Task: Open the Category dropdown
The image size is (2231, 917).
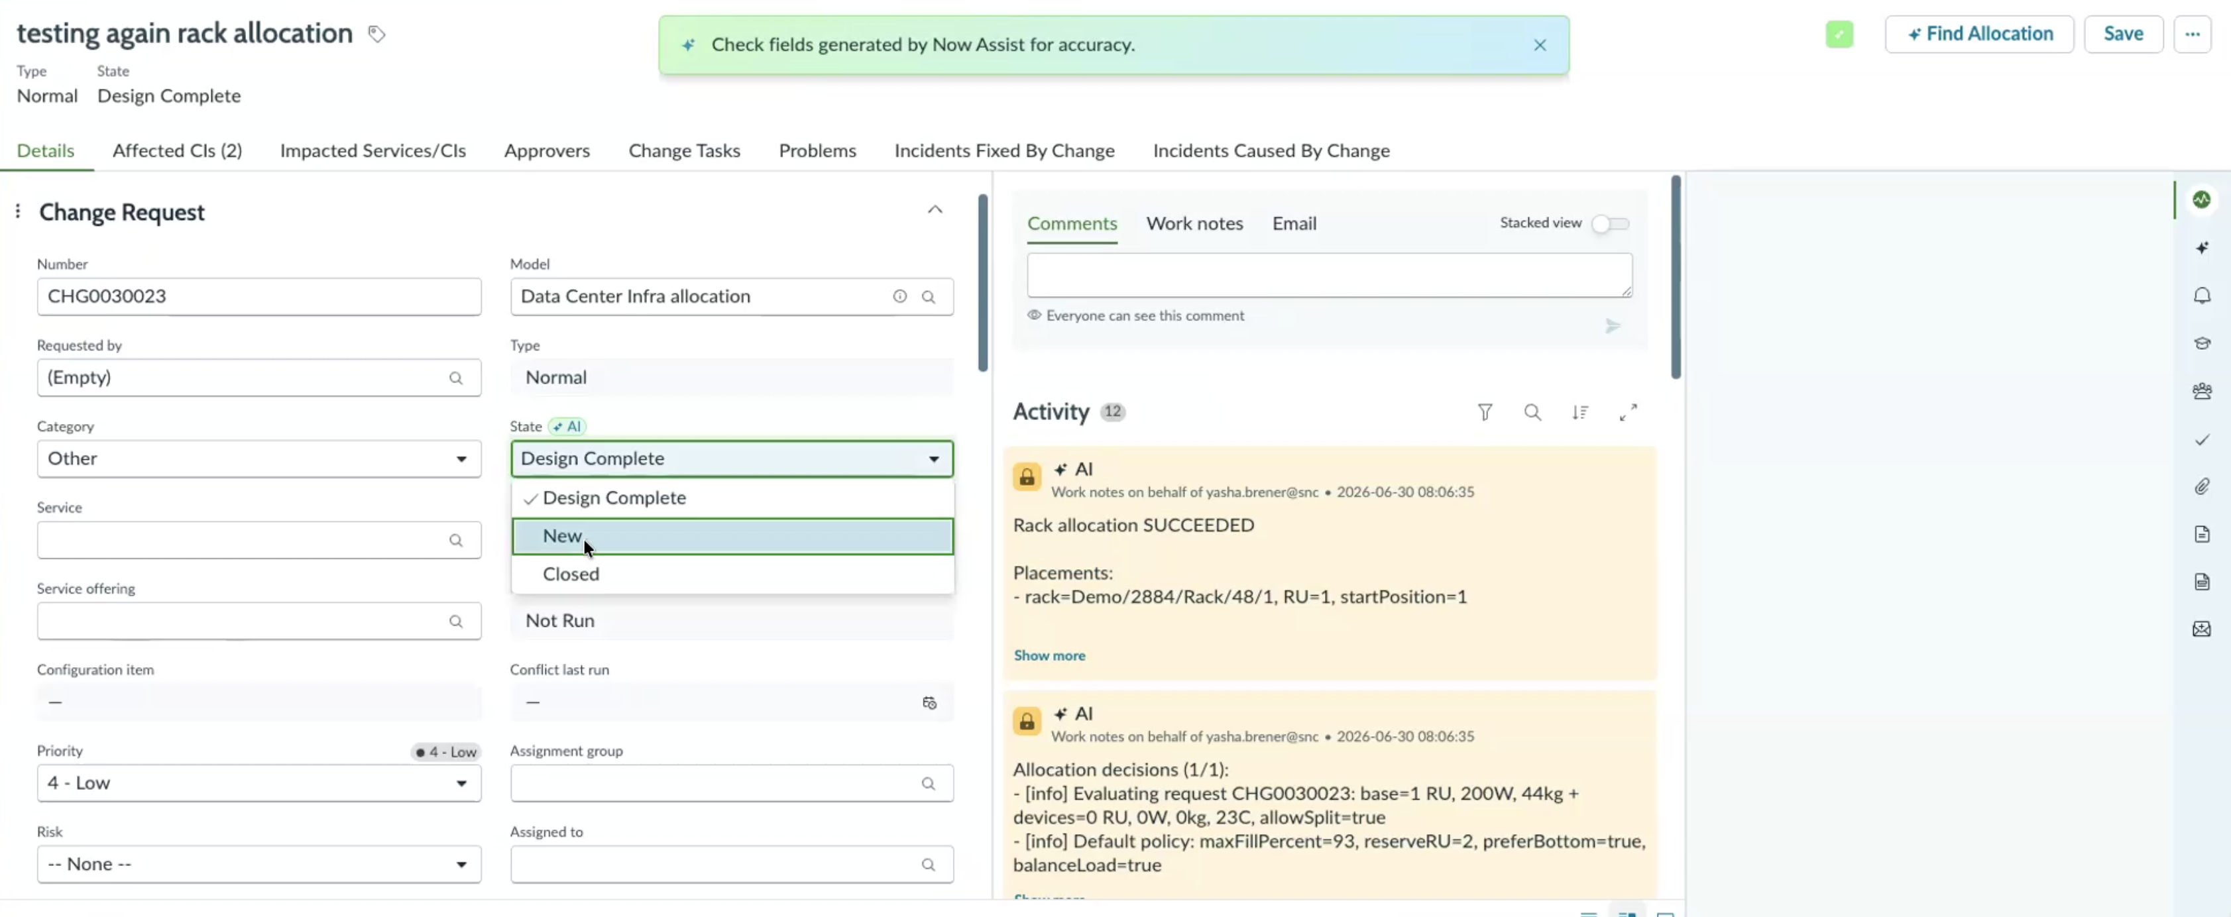Action: click(x=258, y=459)
